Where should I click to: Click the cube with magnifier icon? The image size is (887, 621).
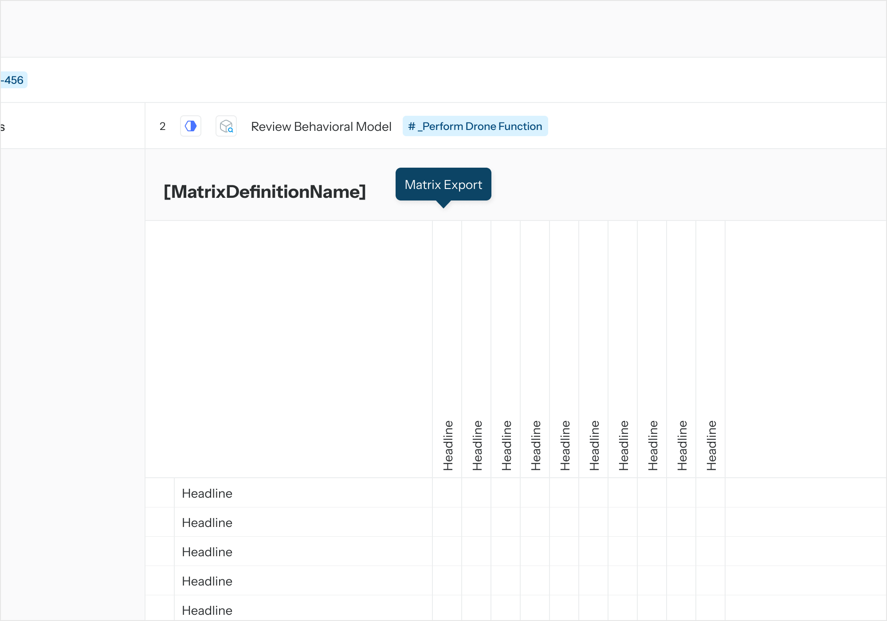pyautogui.click(x=226, y=126)
